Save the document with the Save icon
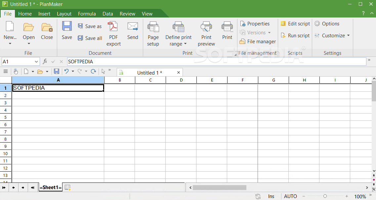Screen dimensions: 376x200 coord(67,26)
